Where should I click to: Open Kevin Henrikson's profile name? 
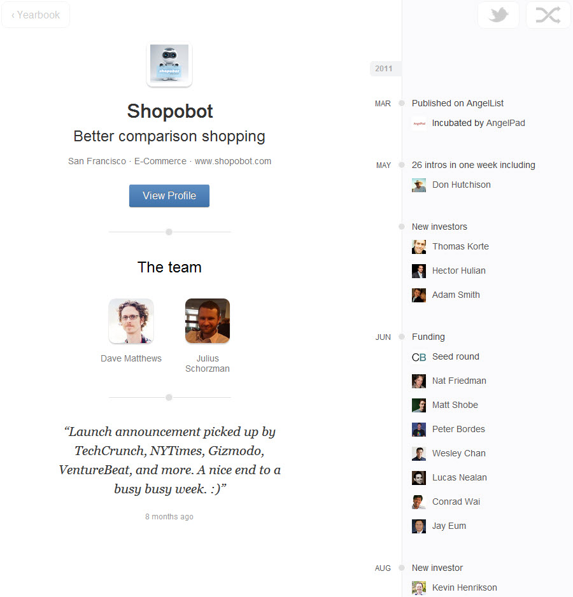pos(464,587)
